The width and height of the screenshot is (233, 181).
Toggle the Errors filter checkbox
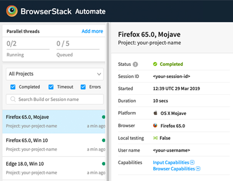tap(83, 87)
